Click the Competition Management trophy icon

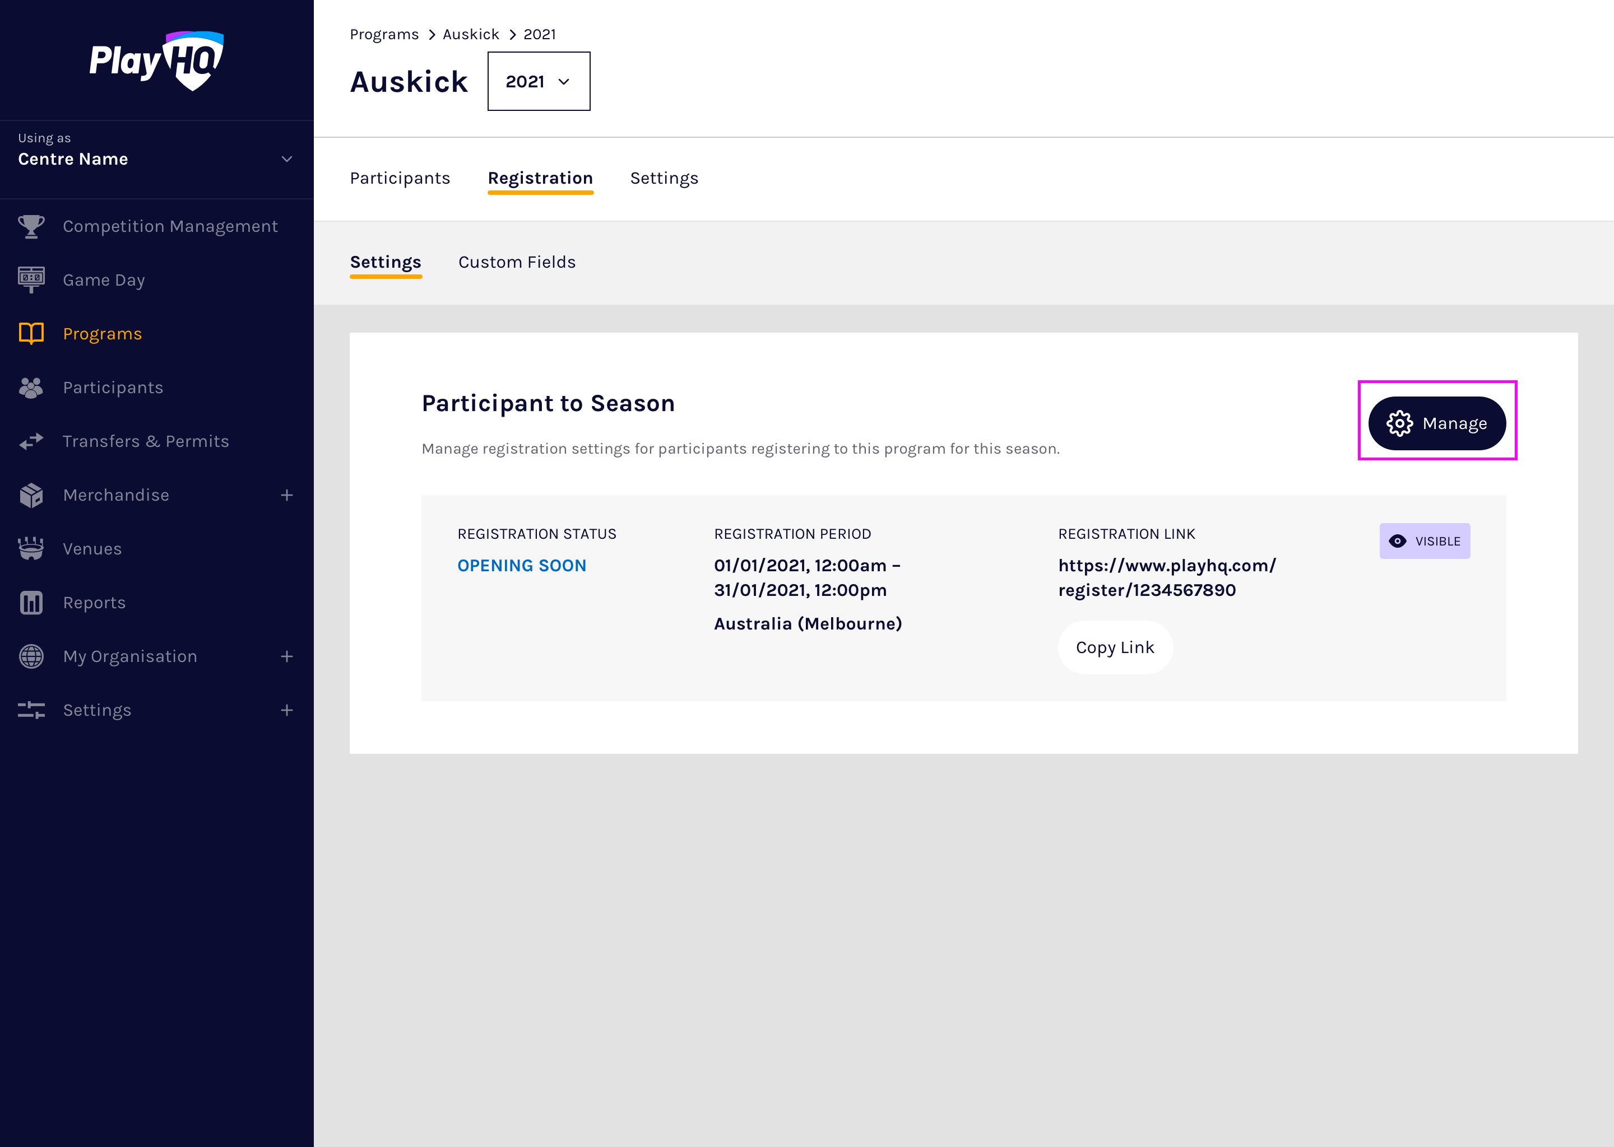pyautogui.click(x=31, y=227)
